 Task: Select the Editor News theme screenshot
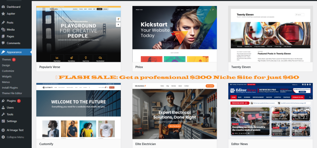coord(271,111)
